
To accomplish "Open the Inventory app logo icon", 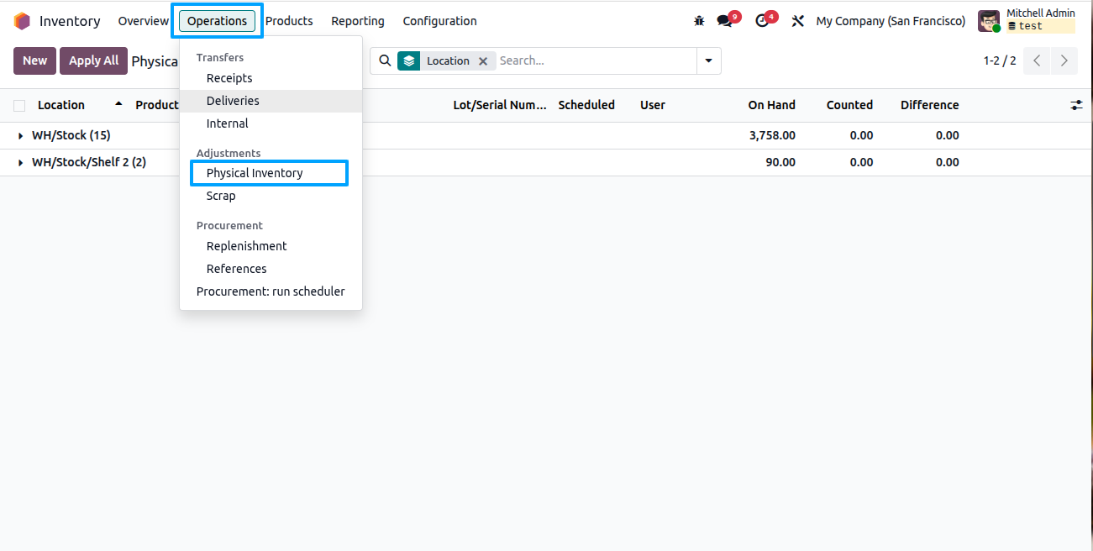I will click(x=22, y=21).
